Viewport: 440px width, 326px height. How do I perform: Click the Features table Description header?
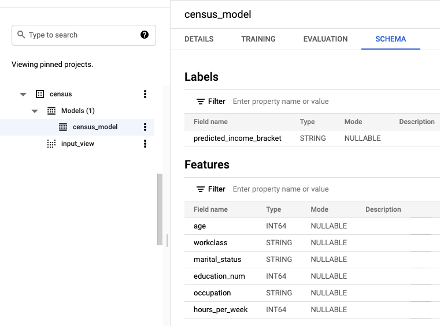pos(383,209)
